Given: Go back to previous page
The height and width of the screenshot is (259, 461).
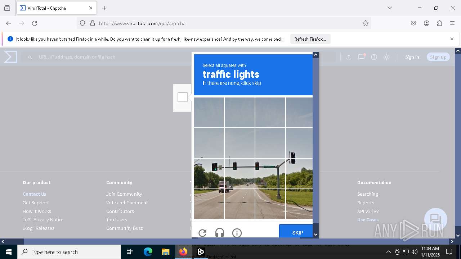Looking at the screenshot, I should pyautogui.click(x=9, y=23).
